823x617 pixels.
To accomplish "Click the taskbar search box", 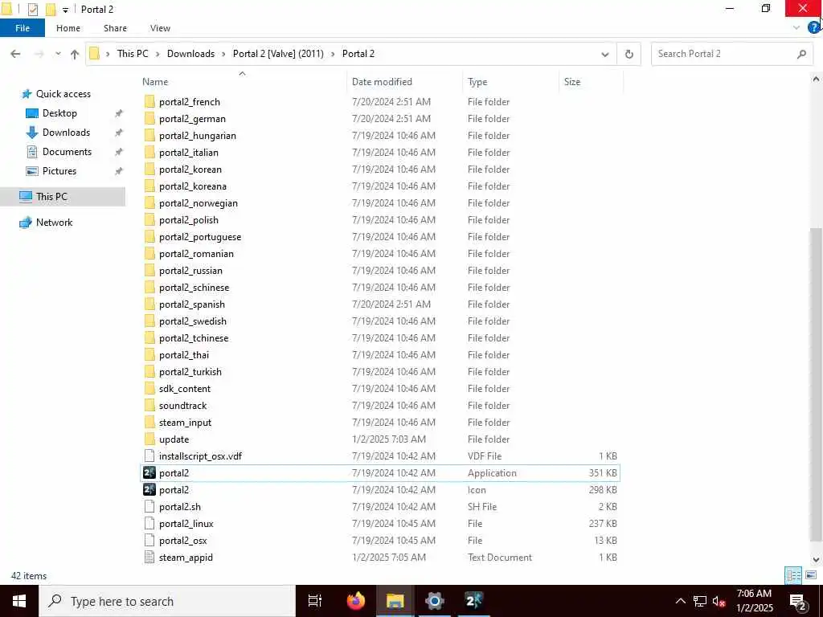I will click(167, 601).
